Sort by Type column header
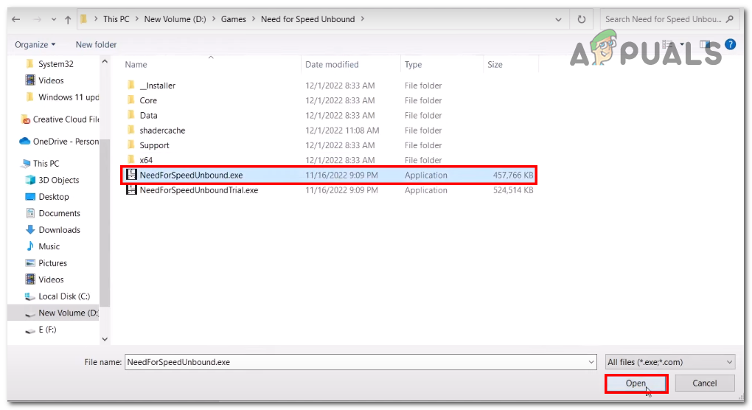The height and width of the screenshot is (410, 752). (413, 65)
